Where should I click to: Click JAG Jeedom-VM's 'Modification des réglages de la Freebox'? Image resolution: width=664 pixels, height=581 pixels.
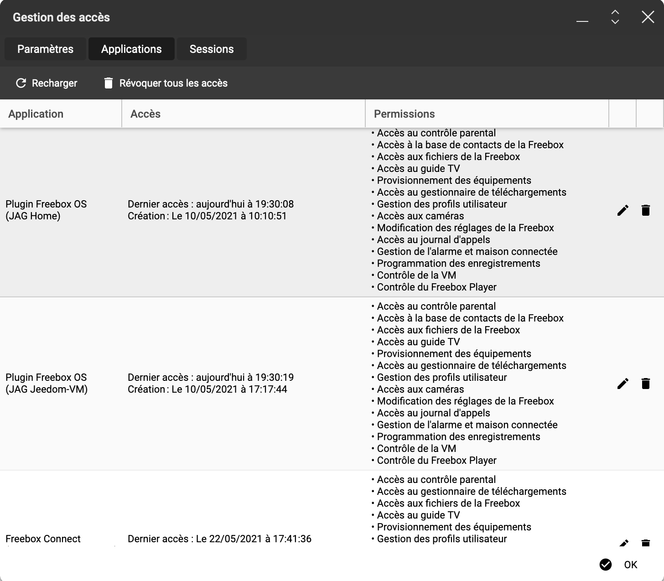465,401
